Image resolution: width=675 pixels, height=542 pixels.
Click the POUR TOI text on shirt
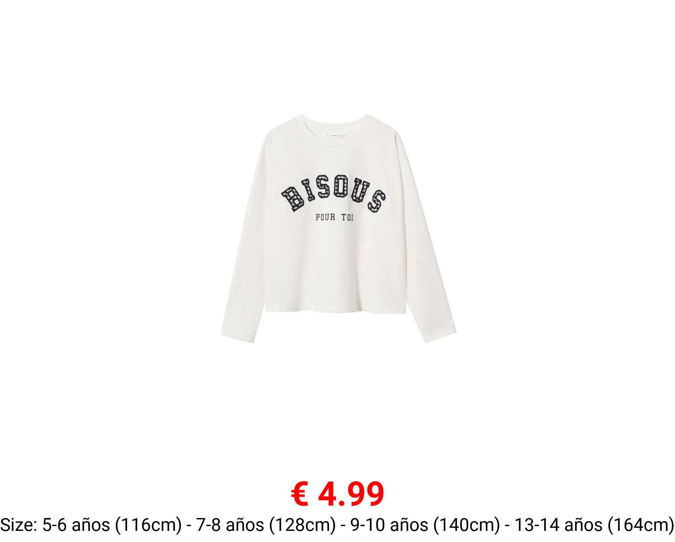pyautogui.click(x=334, y=217)
